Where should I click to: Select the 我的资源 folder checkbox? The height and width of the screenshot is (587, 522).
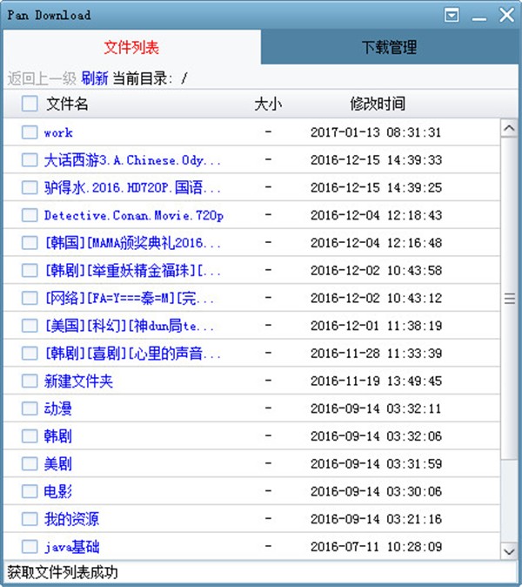pos(30,519)
